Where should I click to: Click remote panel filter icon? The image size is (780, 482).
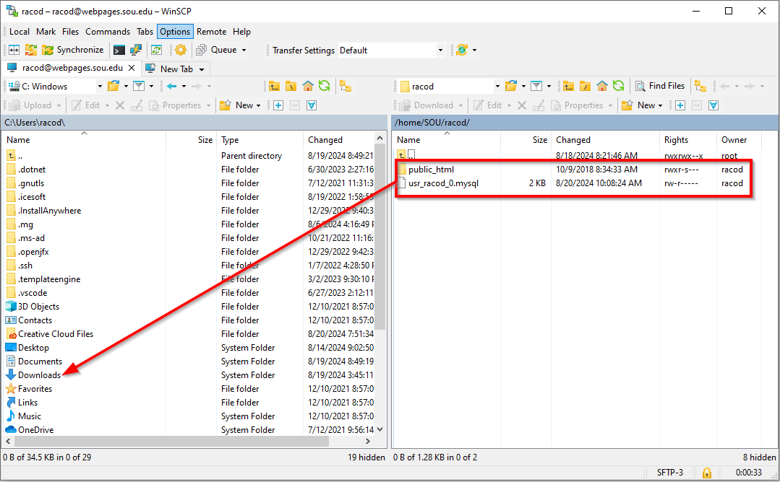point(536,87)
